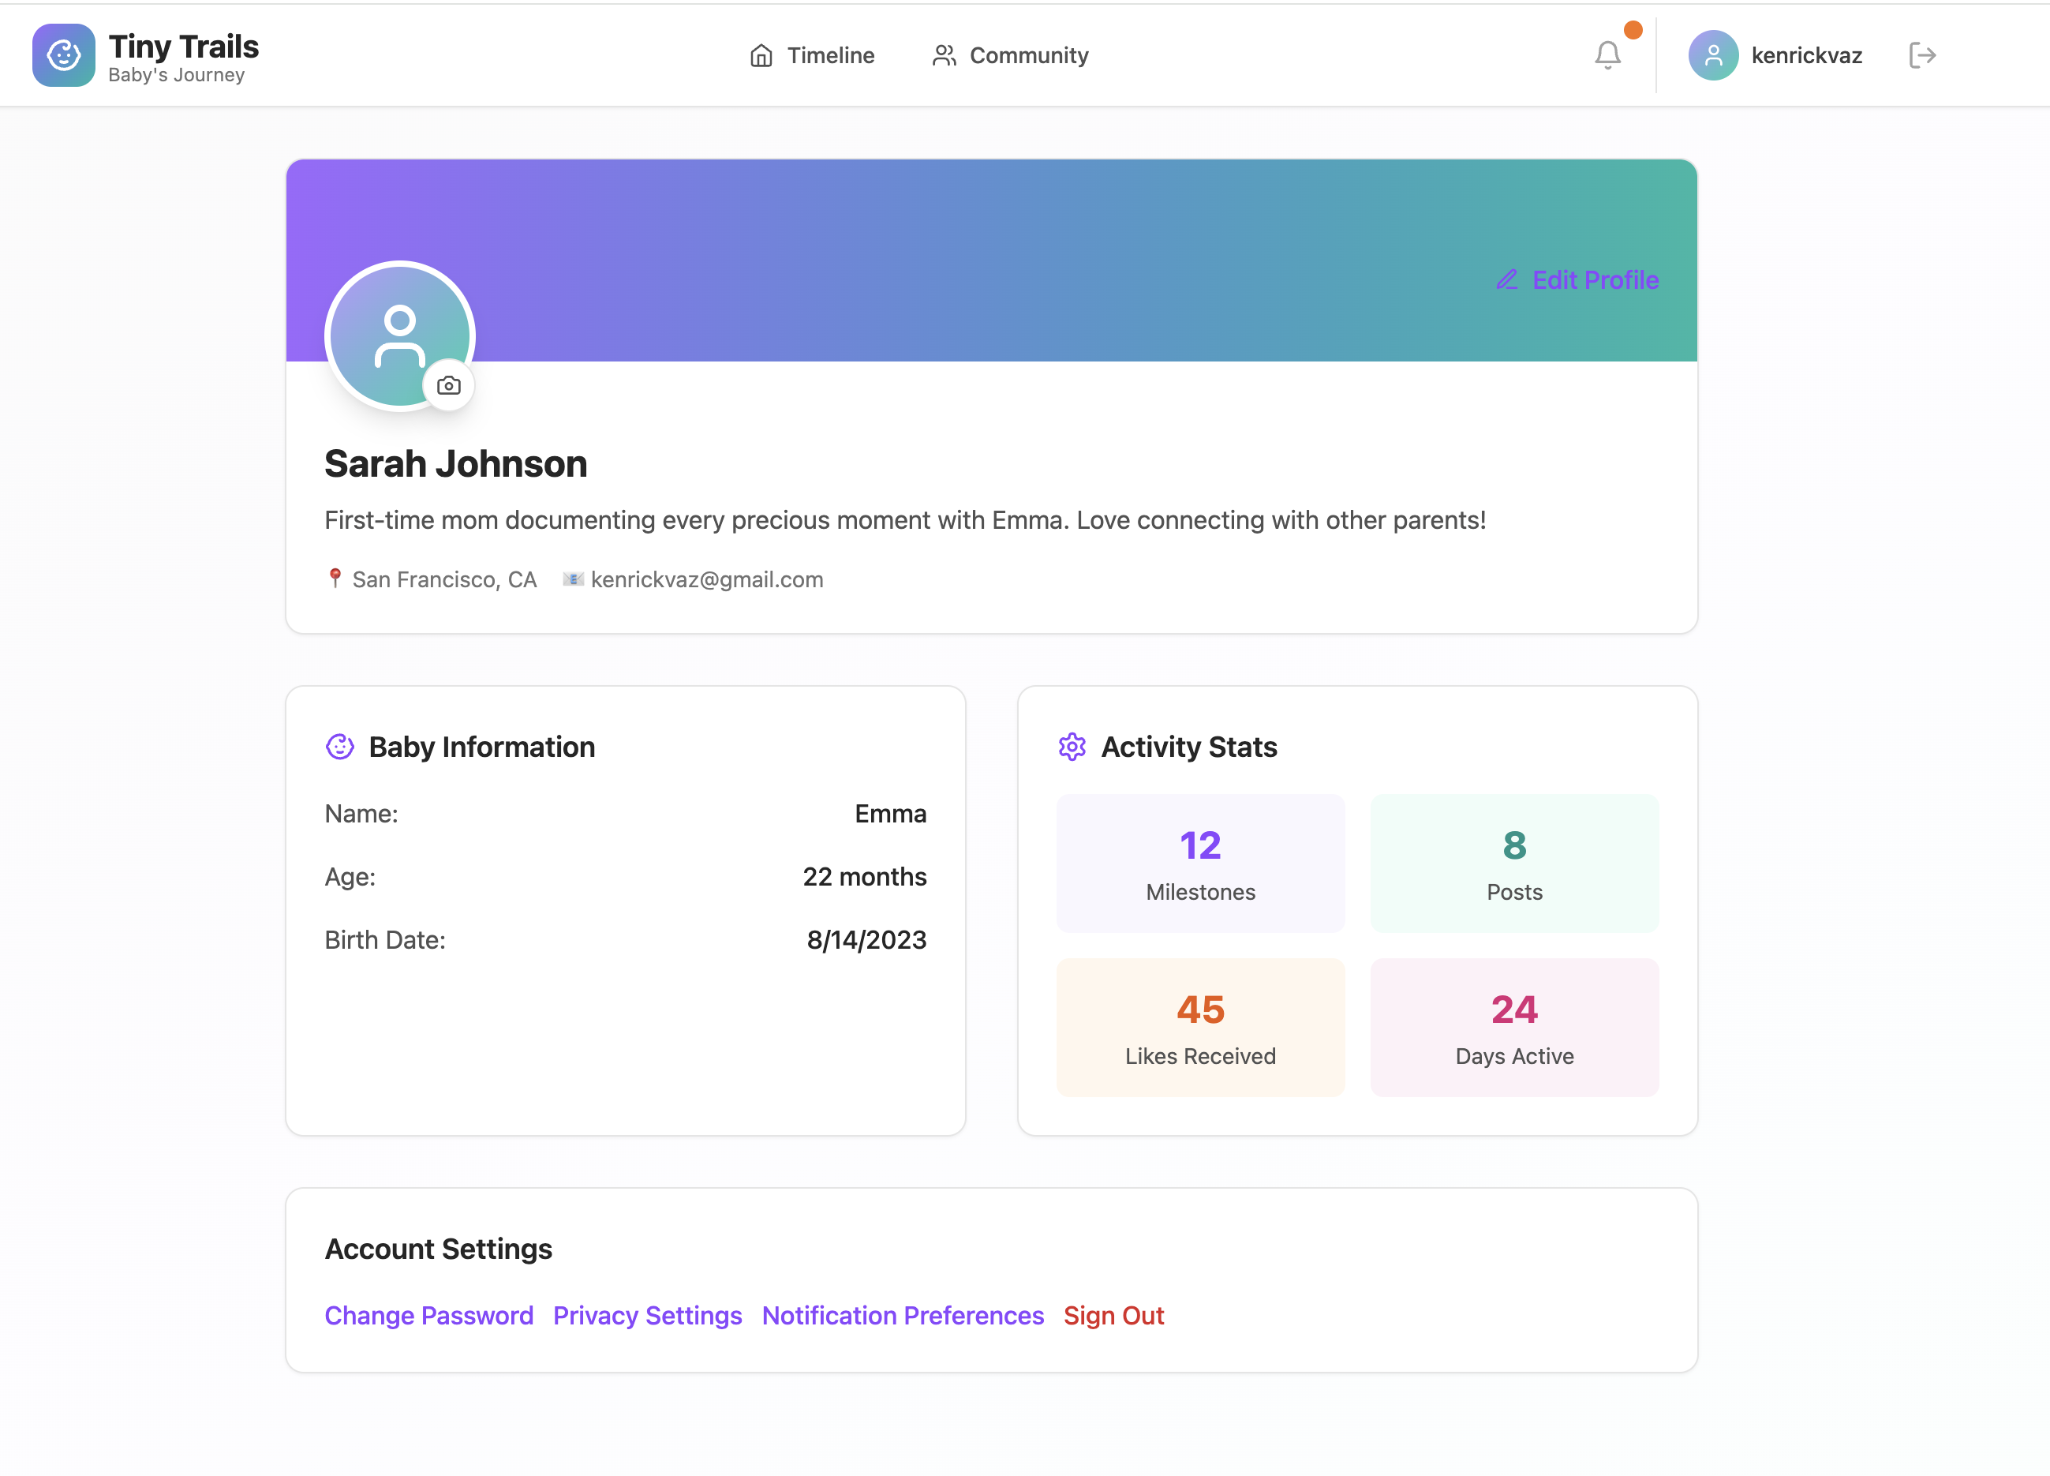The width and height of the screenshot is (2050, 1476).
Task: Click the kenrickvaz avatar in header
Action: [1713, 55]
